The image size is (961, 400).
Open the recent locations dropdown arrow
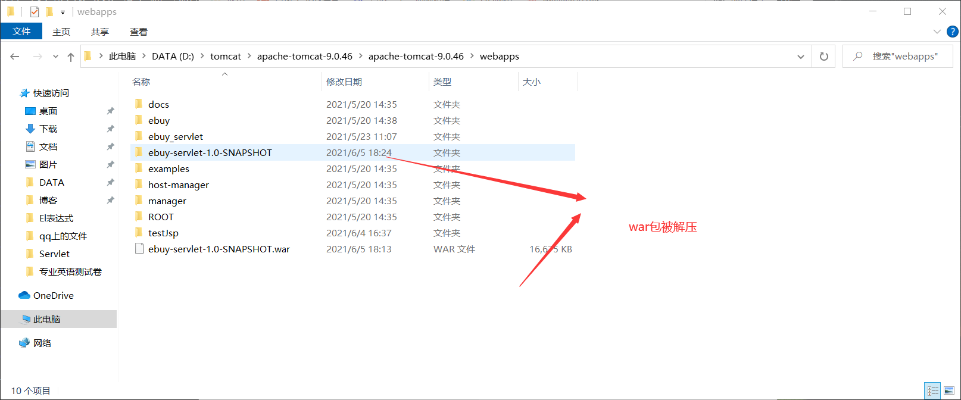click(55, 57)
